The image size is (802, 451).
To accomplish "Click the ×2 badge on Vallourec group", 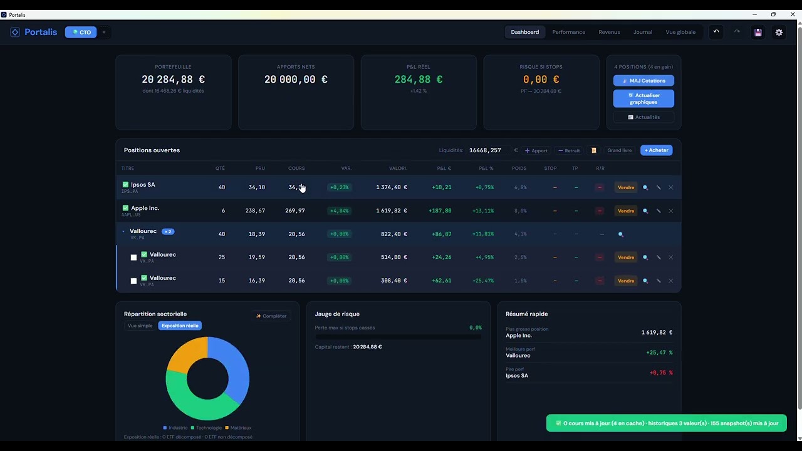I will tap(168, 232).
